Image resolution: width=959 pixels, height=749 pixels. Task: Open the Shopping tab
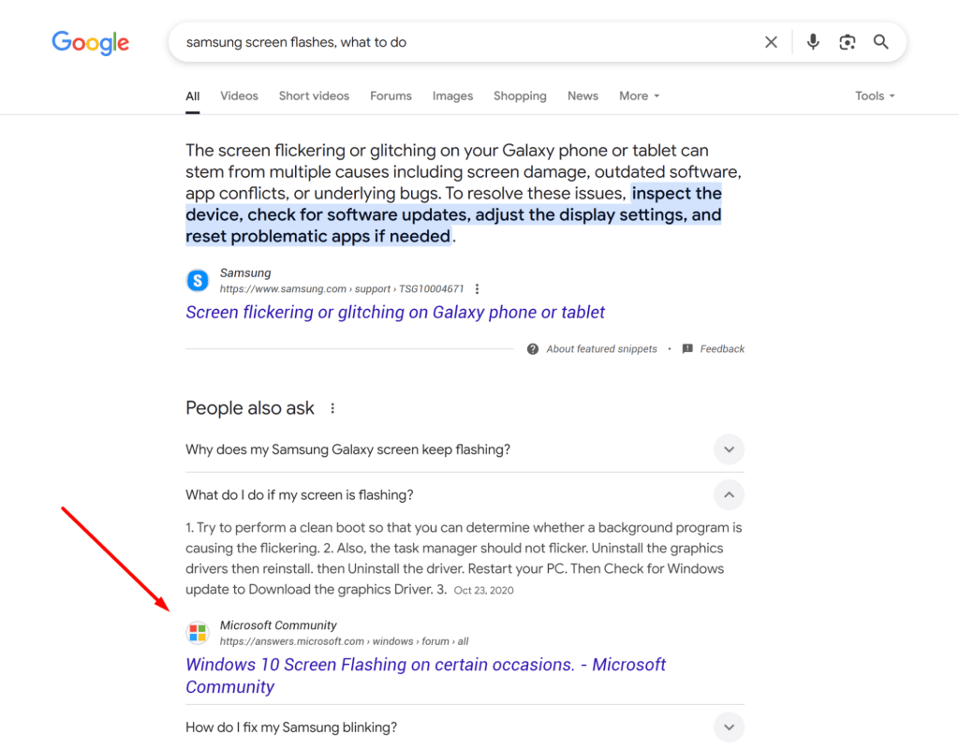click(520, 96)
